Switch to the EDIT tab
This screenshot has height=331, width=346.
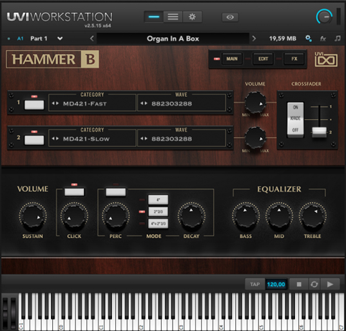click(263, 59)
